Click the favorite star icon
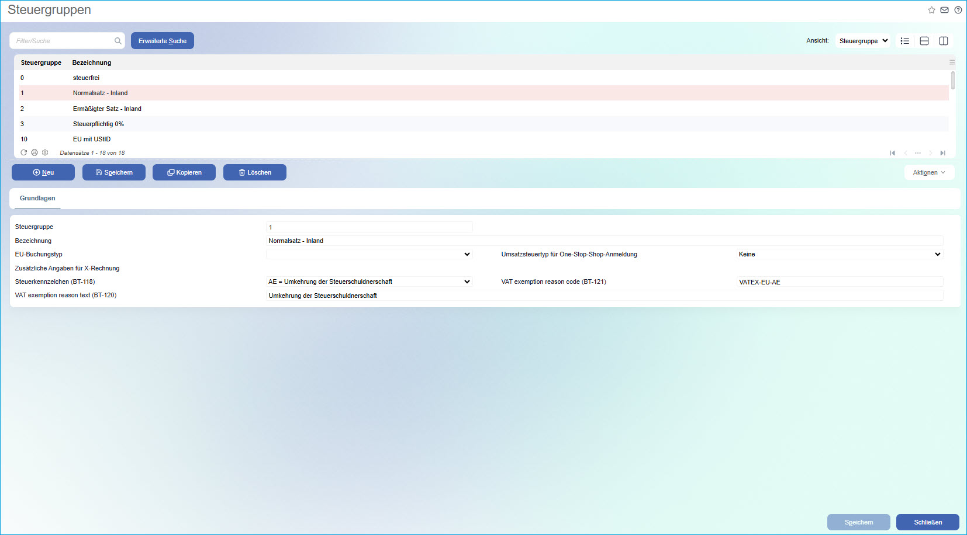This screenshot has height=535, width=967. pyautogui.click(x=931, y=10)
